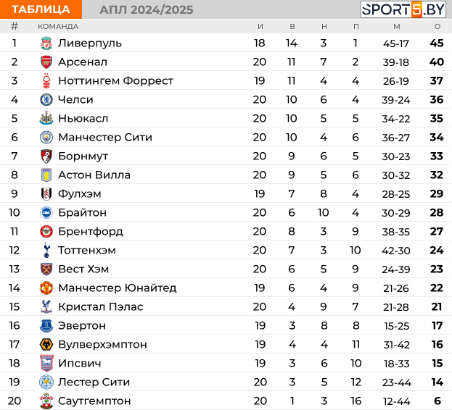Image resolution: width=452 pixels, height=410 pixels.
Task: Click the М goals column header
Action: click(397, 27)
